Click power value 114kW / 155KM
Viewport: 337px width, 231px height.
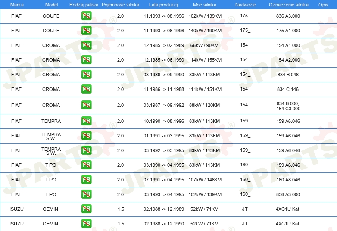[205, 60]
